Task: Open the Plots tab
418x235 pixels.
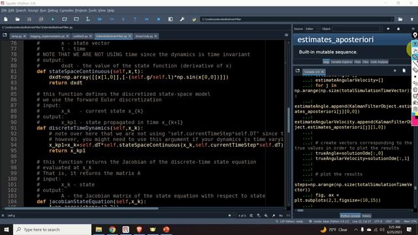Action: tap(357, 62)
